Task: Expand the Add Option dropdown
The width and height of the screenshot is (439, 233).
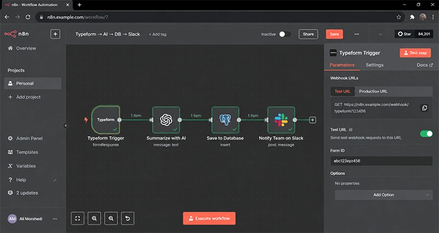Action: (384, 195)
